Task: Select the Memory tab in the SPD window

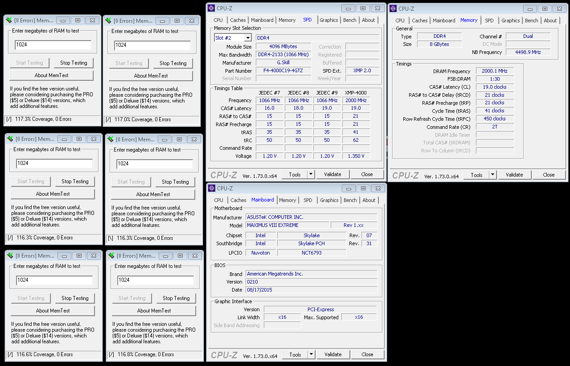Action: pyautogui.click(x=287, y=20)
